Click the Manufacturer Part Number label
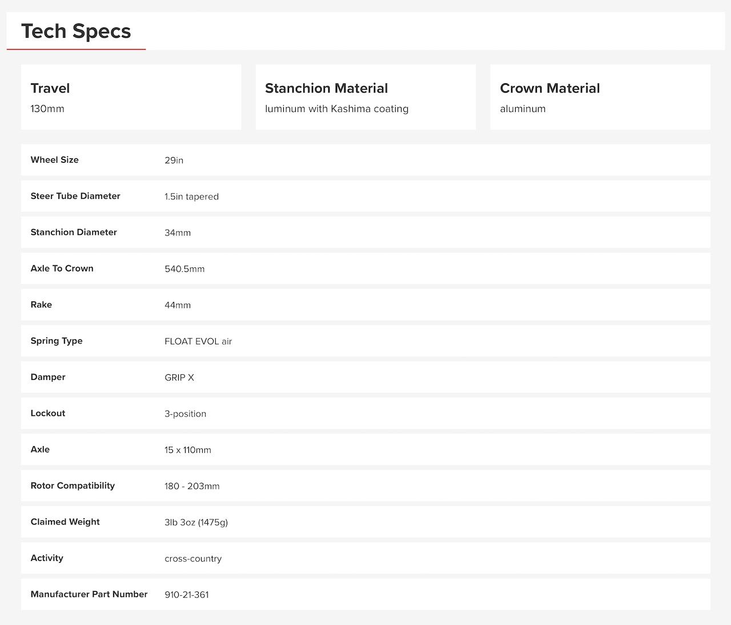The width and height of the screenshot is (731, 625). pyautogui.click(x=89, y=594)
